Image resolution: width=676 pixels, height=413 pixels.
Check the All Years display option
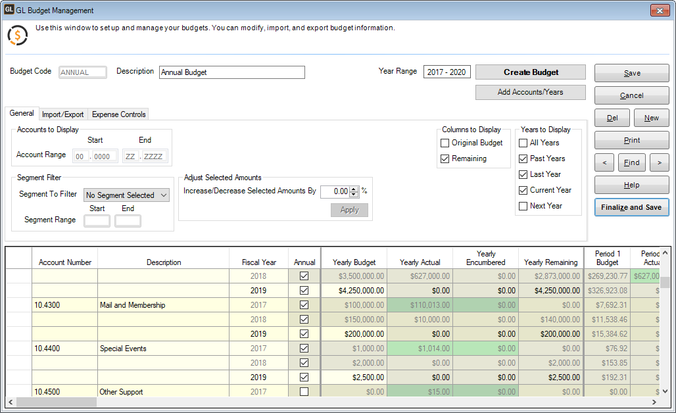click(x=523, y=143)
